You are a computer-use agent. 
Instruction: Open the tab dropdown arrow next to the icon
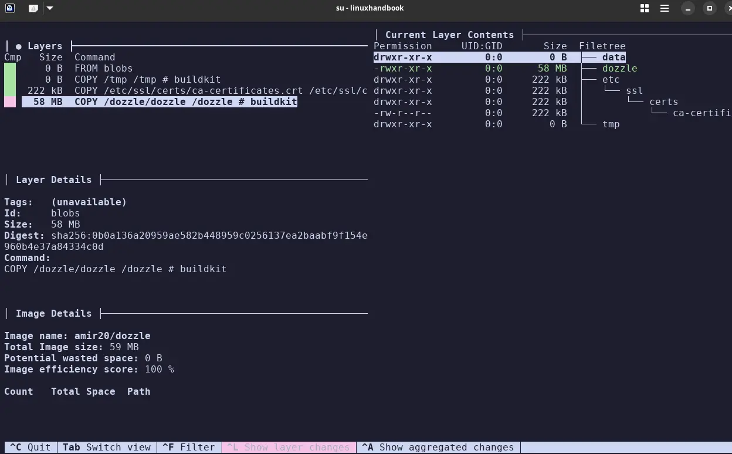point(50,8)
